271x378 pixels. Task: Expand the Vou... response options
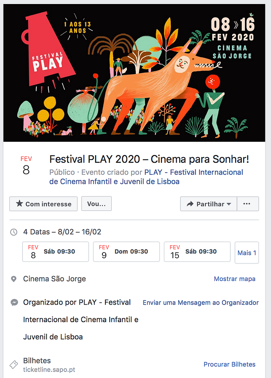click(96, 204)
